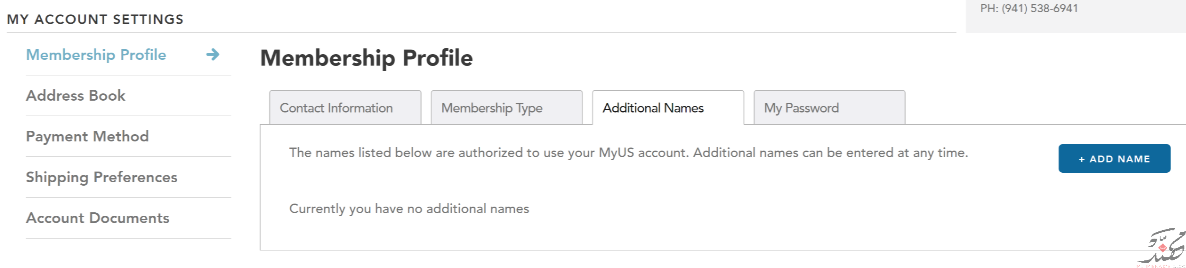View Account Documents
The image size is (1186, 268).
(97, 218)
